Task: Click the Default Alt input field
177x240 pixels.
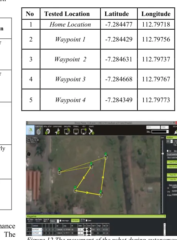Action: pos(46,221)
